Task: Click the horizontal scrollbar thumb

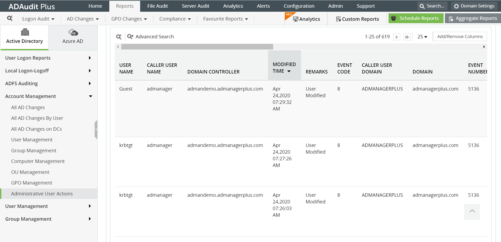Action: (197, 47)
